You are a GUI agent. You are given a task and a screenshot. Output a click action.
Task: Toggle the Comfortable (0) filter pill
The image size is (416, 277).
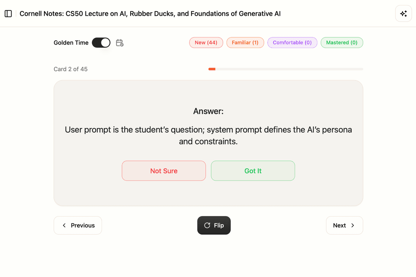[x=292, y=42]
